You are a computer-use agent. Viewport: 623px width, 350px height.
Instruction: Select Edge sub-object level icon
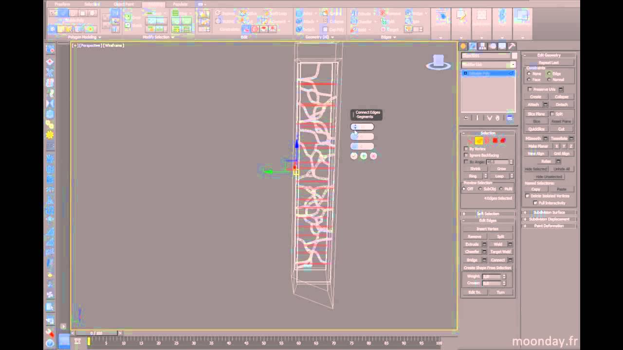click(x=479, y=140)
